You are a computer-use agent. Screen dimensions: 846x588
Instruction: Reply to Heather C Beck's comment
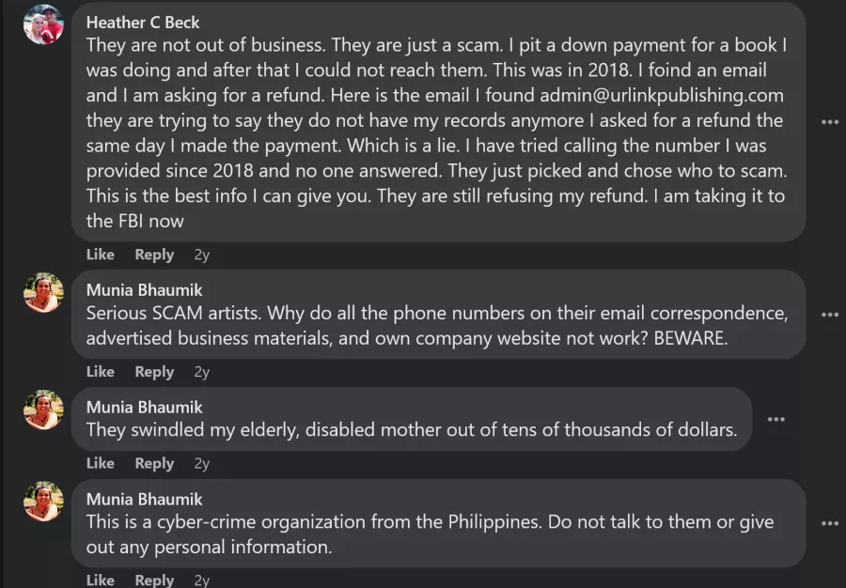[x=154, y=255]
